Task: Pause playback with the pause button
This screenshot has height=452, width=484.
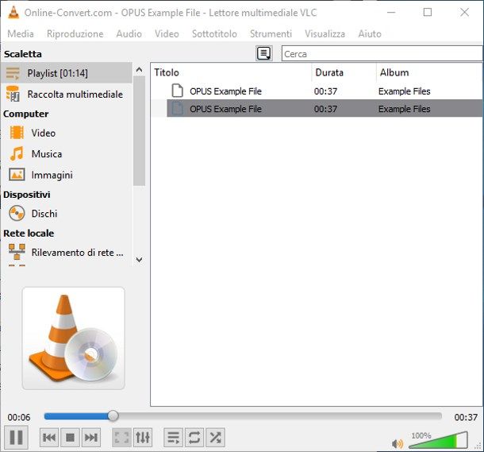Action: (16, 437)
